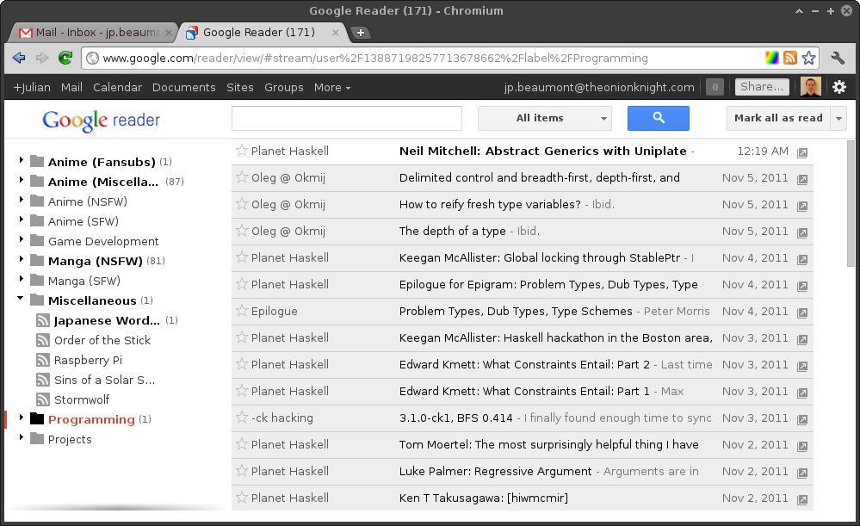Click the RSS feed icon in address bar
This screenshot has height=526, width=860.
point(789,58)
